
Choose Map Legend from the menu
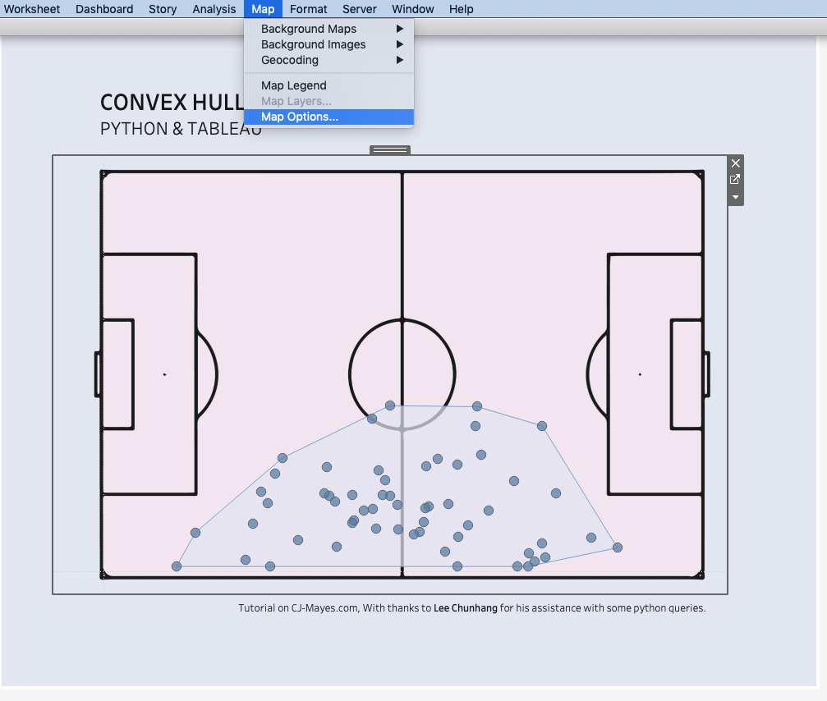pos(294,85)
